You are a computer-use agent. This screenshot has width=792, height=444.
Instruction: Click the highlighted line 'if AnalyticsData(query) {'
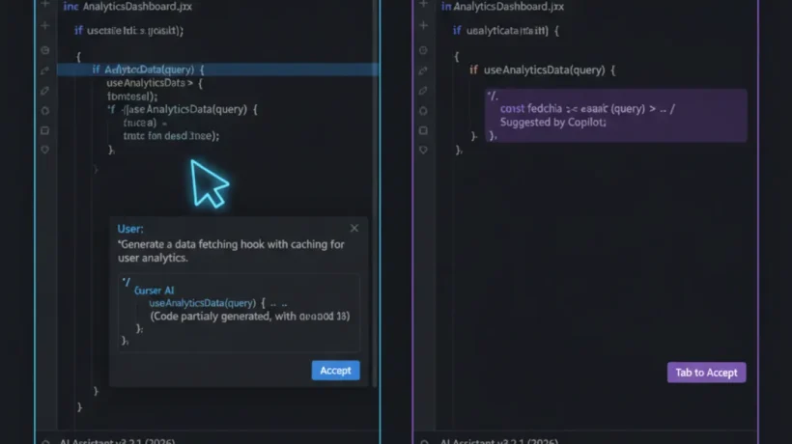point(217,69)
